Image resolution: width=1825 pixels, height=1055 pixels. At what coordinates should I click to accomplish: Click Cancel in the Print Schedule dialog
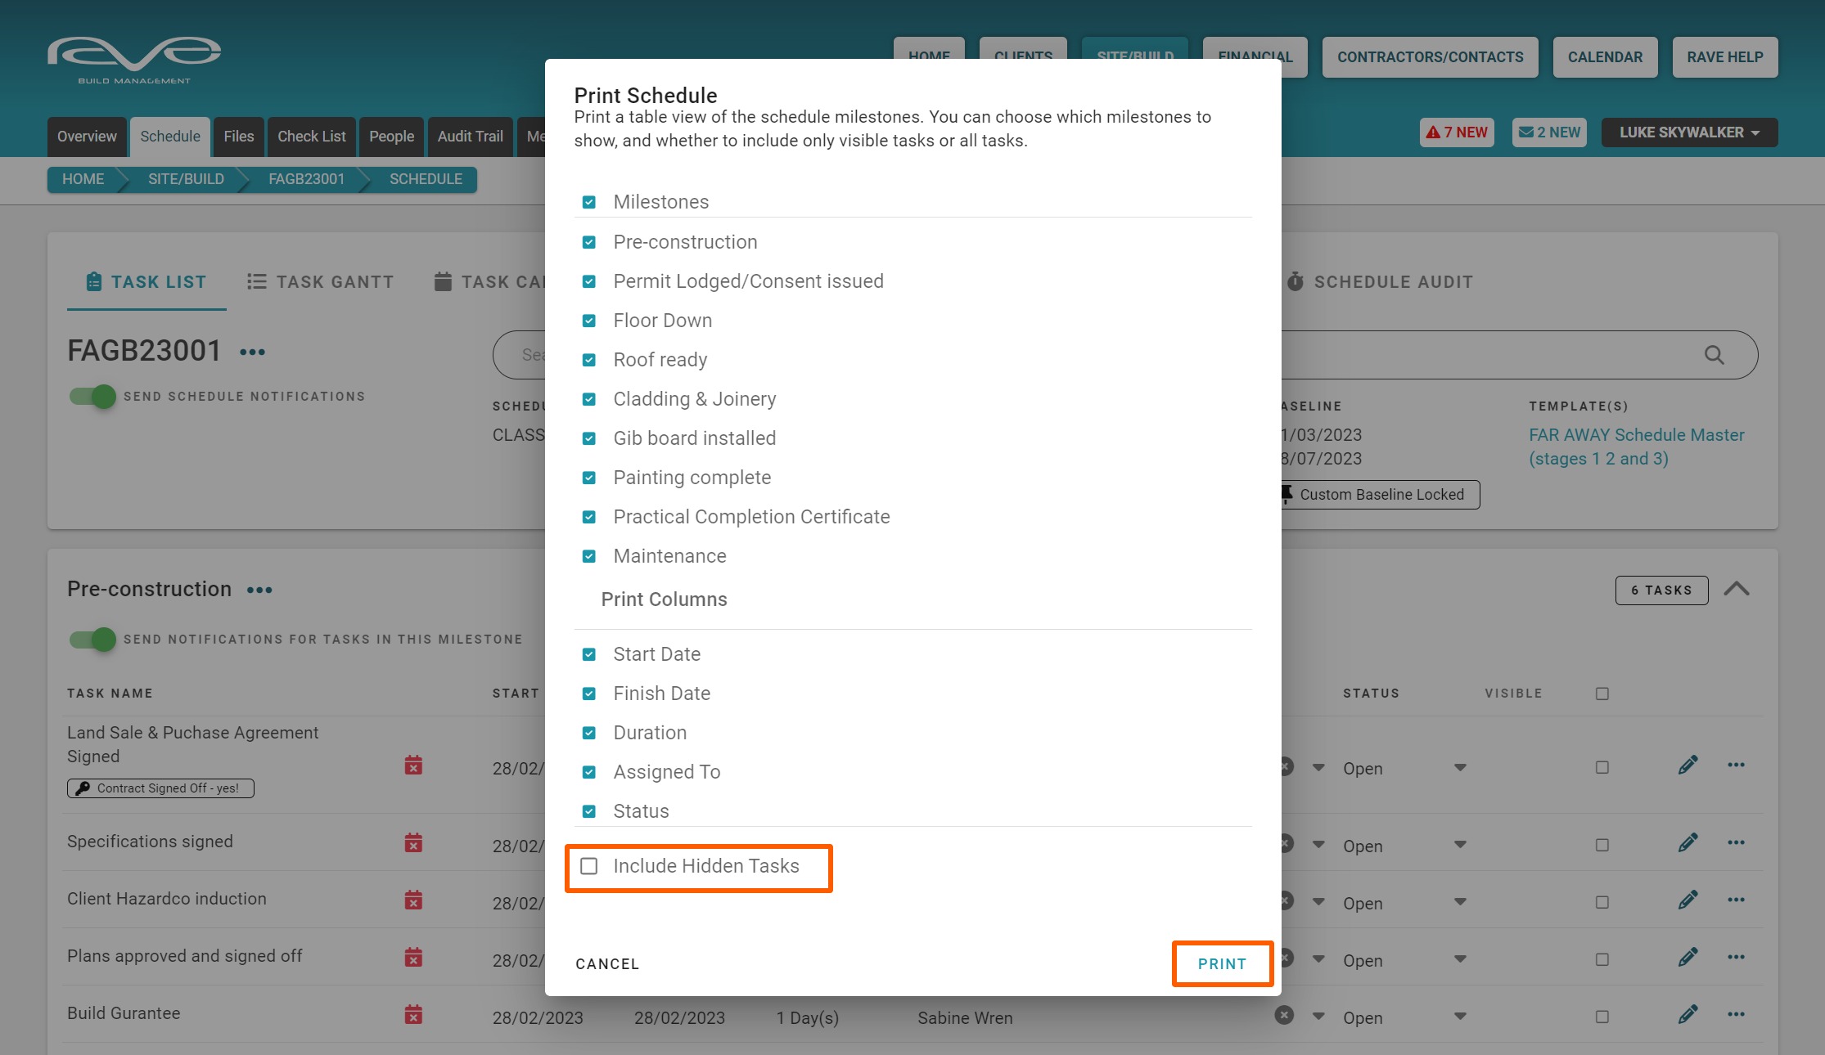point(607,963)
